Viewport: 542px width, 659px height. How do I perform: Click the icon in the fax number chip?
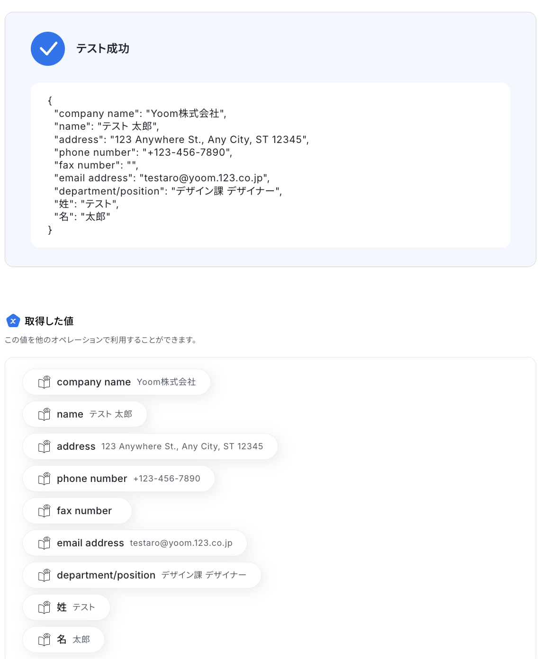pyautogui.click(x=44, y=511)
